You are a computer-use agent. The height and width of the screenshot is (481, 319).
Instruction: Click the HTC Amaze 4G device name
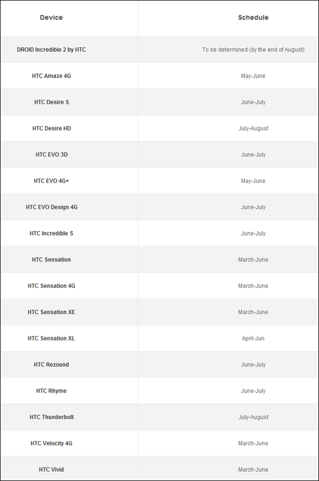(51, 76)
